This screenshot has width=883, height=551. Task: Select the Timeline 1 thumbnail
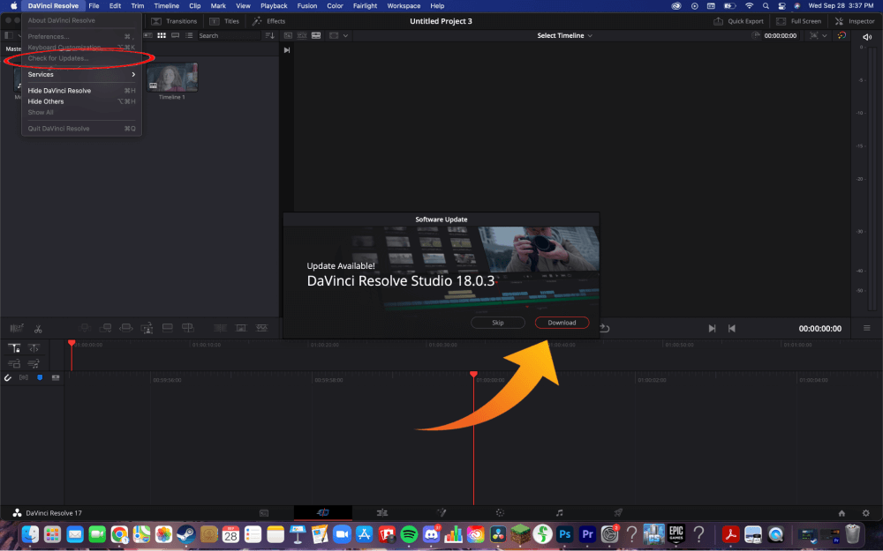tap(172, 77)
